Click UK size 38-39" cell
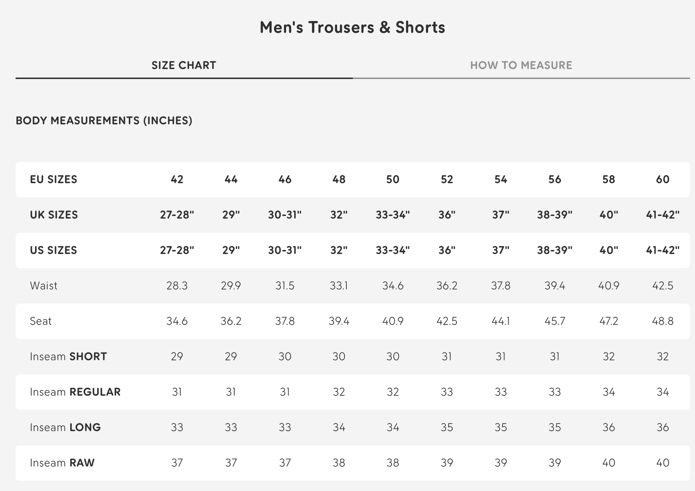The width and height of the screenshot is (695, 491). click(x=554, y=215)
